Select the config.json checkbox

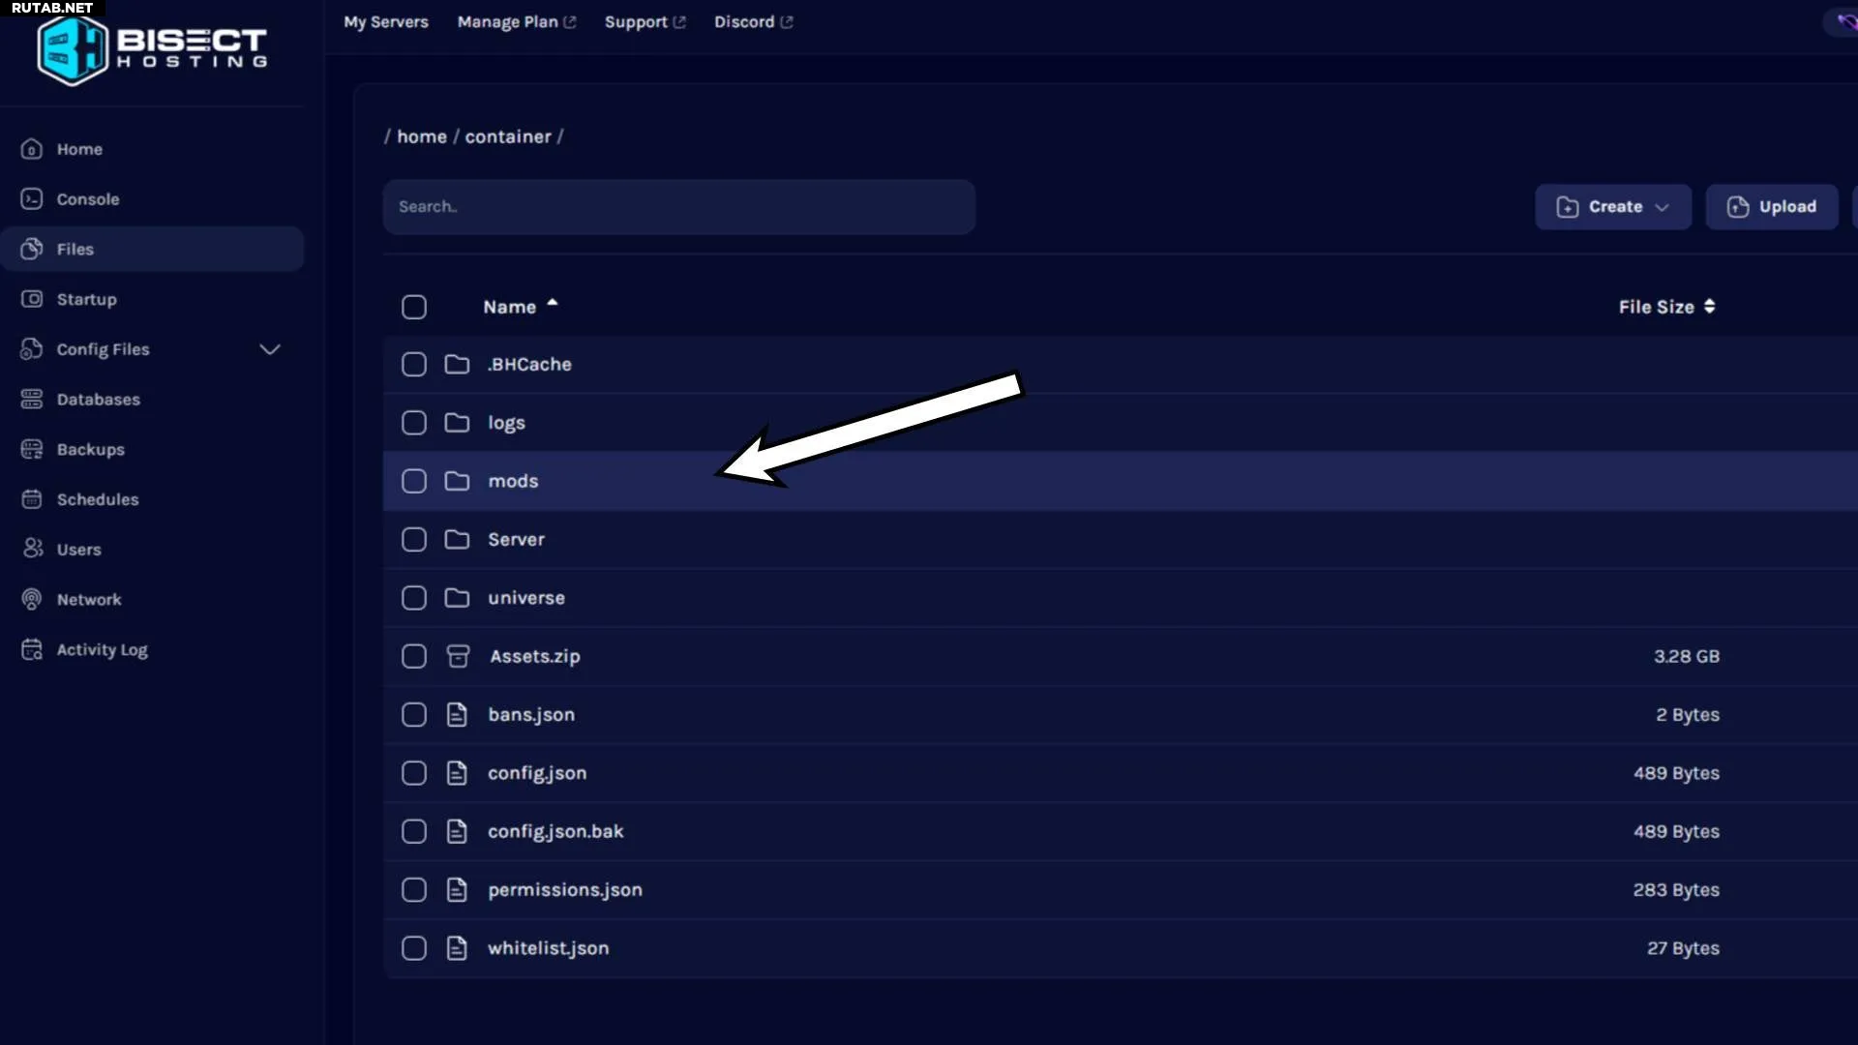(414, 773)
